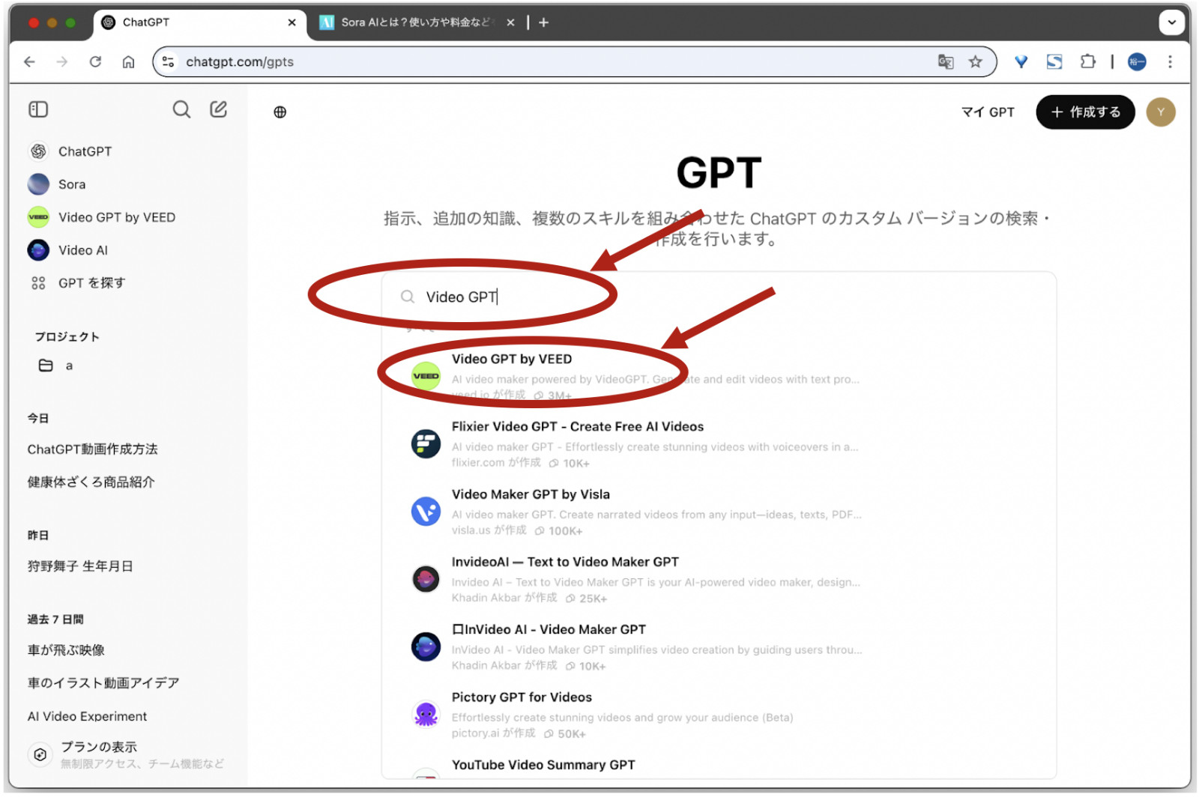
Task: Click the マイ GPT link
Action: pyautogui.click(x=988, y=112)
